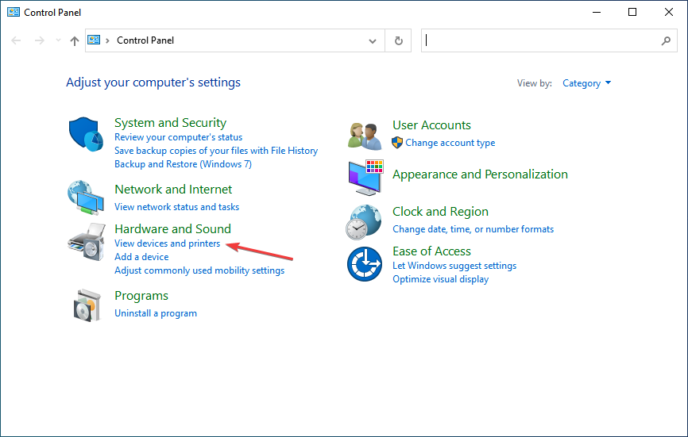
Task: Open Network and Internet globe icon
Action: 86,197
